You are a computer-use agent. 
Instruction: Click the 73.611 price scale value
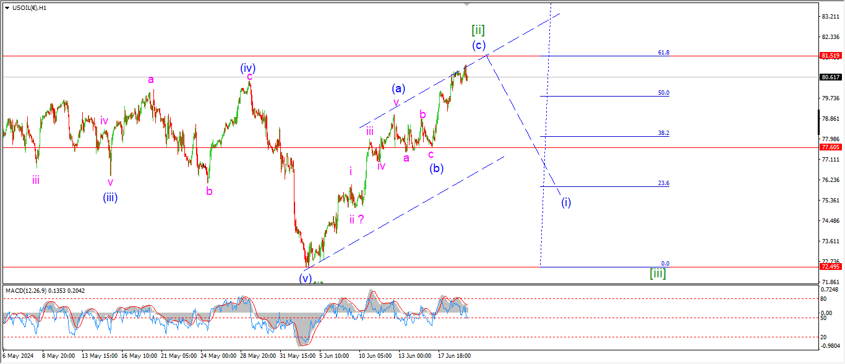(830, 241)
